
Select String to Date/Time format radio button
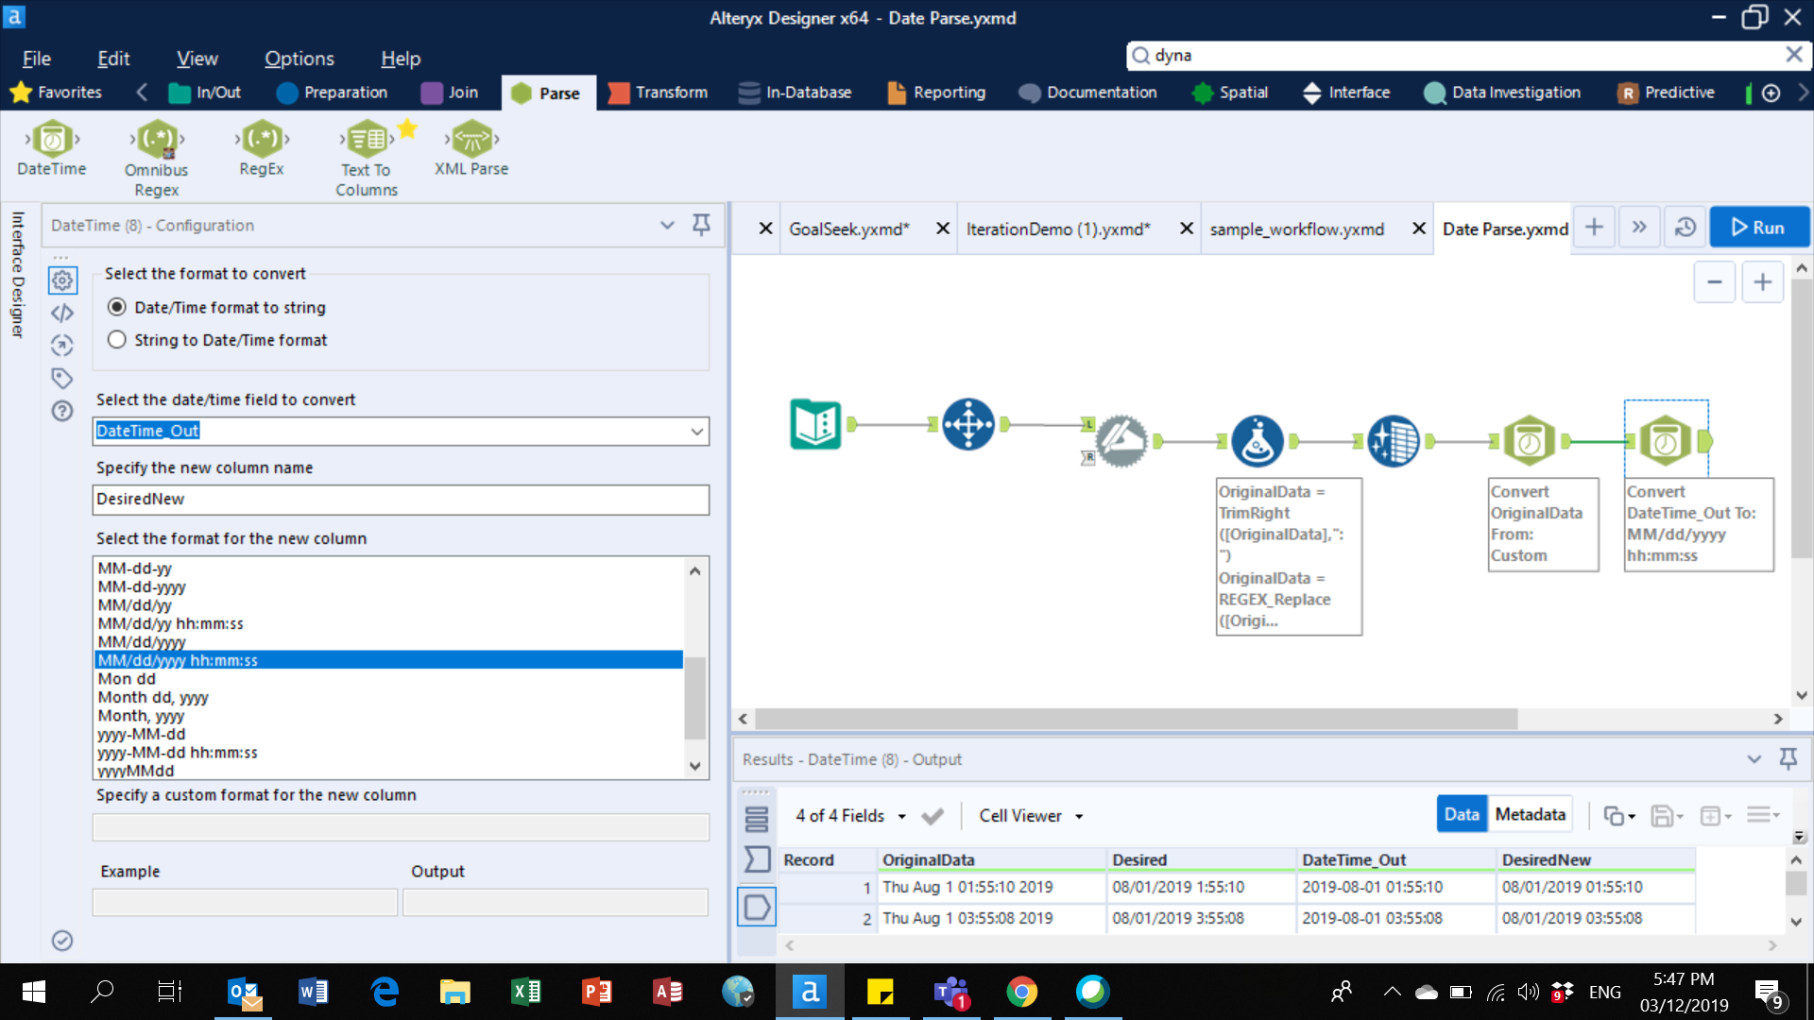click(x=118, y=340)
